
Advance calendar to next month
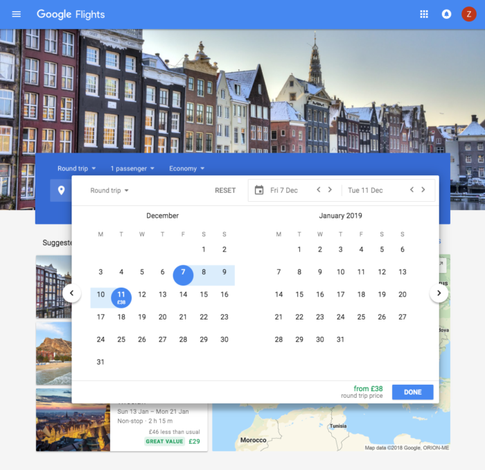[x=439, y=293]
